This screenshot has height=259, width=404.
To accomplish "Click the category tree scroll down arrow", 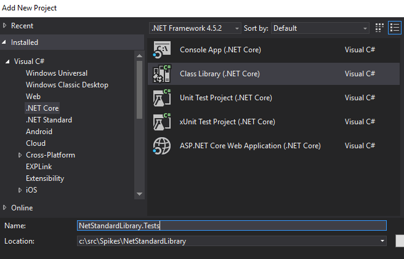I will pos(139,194).
